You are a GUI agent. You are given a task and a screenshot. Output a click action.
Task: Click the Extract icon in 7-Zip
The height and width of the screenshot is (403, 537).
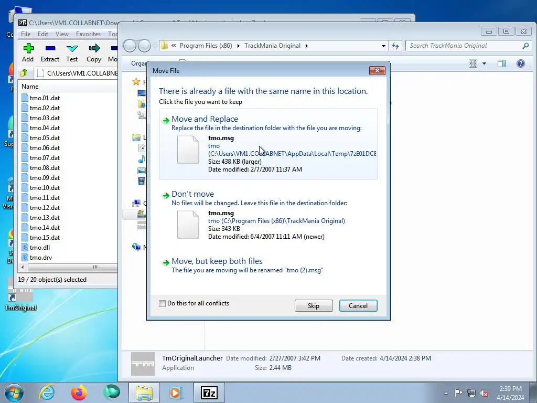point(50,53)
